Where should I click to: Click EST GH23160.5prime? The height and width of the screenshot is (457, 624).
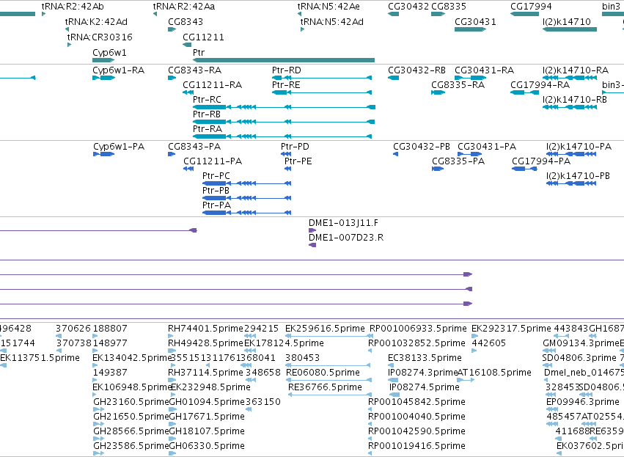[131, 402]
